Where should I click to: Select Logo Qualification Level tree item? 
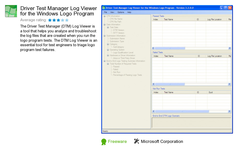coord(123,53)
